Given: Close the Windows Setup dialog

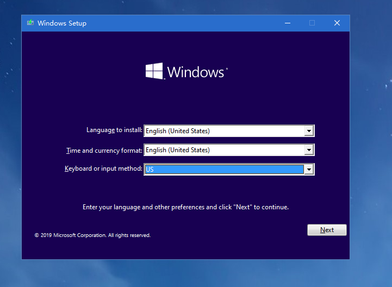Looking at the screenshot, I should coord(337,23).
